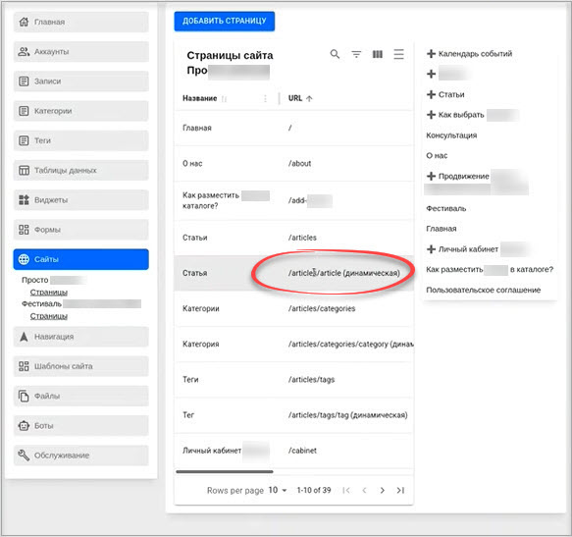Click the /articles/categories URL cell
572x537 pixels.
(x=322, y=308)
